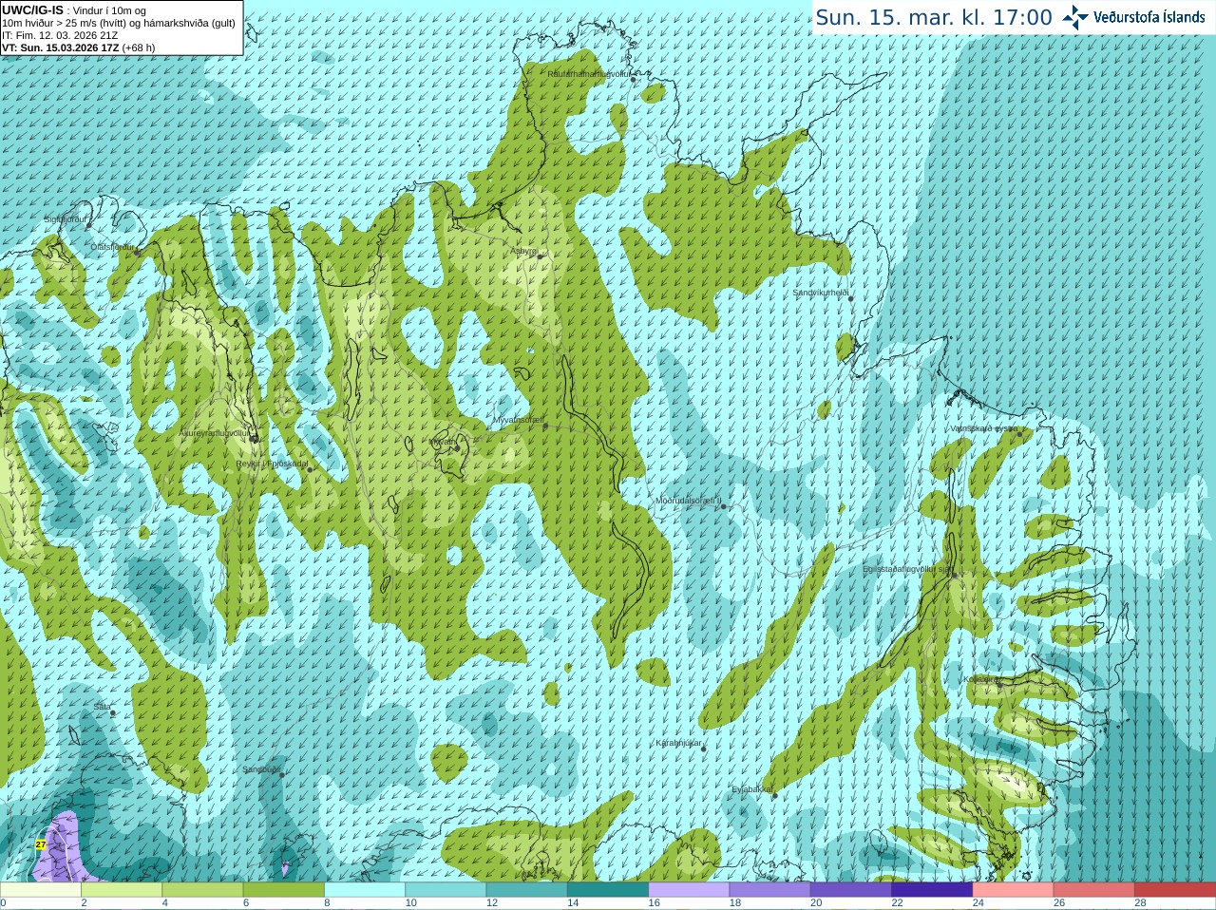Click the 'Veðurstofa Íslands' logo text

[1149, 17]
